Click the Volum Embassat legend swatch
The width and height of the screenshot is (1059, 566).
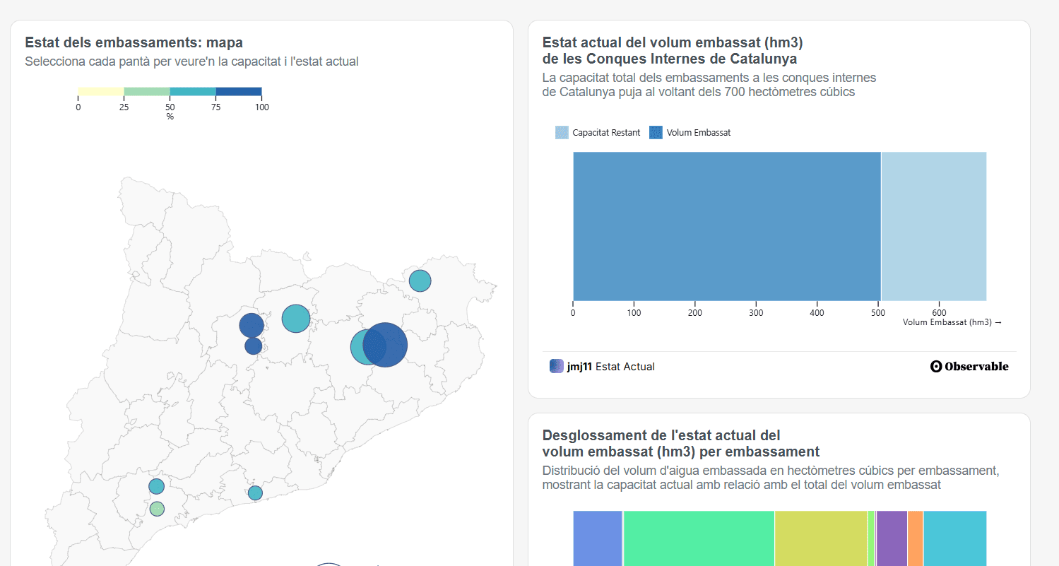[656, 132]
